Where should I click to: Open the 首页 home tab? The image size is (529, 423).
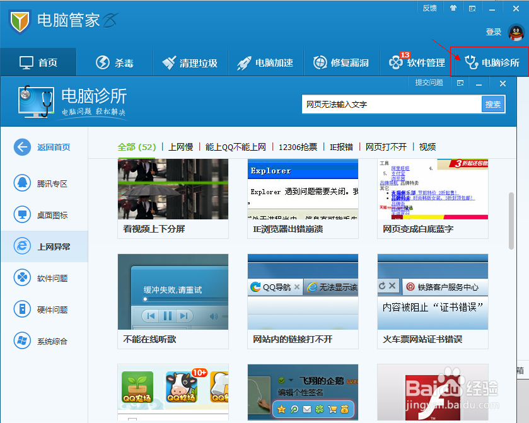pyautogui.click(x=38, y=62)
